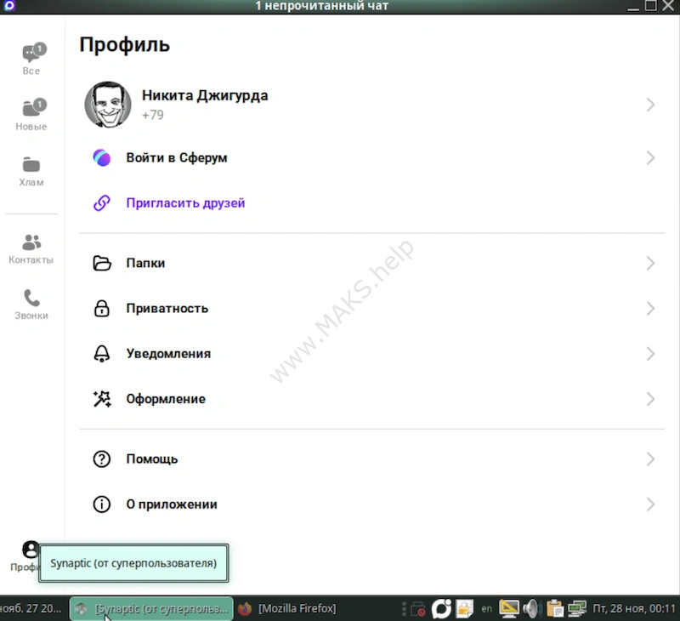Screen dimensions: 680x621
Task: Open the Все chats section
Action: pos(31,55)
